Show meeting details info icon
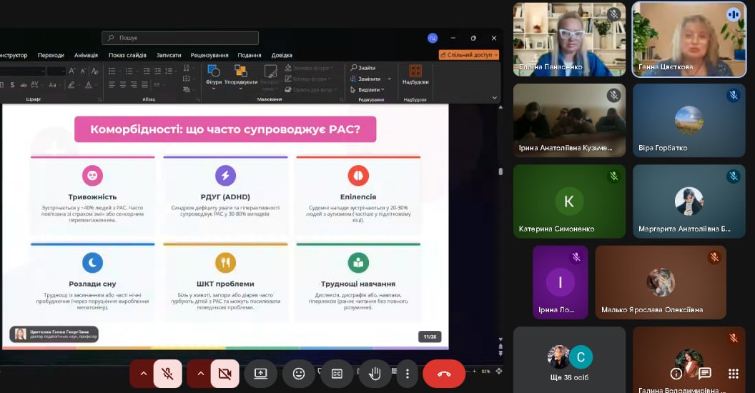Viewport: 755px width, 393px height. [676, 373]
